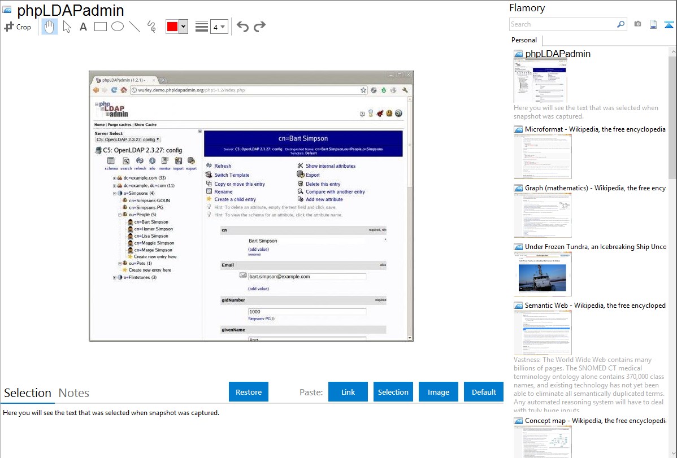Click Purge caches menu link
Viewport: 677px width, 458px height.
point(119,125)
